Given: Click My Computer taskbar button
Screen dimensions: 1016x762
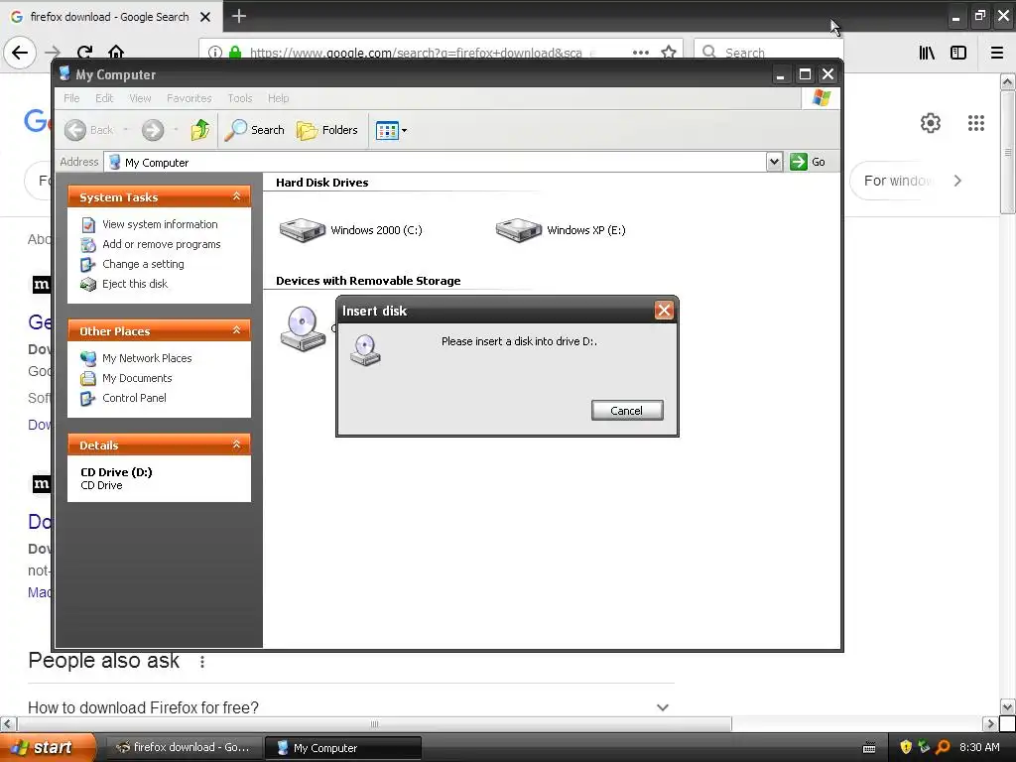Looking at the screenshot, I should 343,748.
